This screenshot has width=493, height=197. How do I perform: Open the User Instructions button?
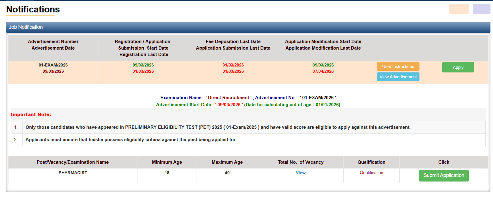(x=398, y=67)
